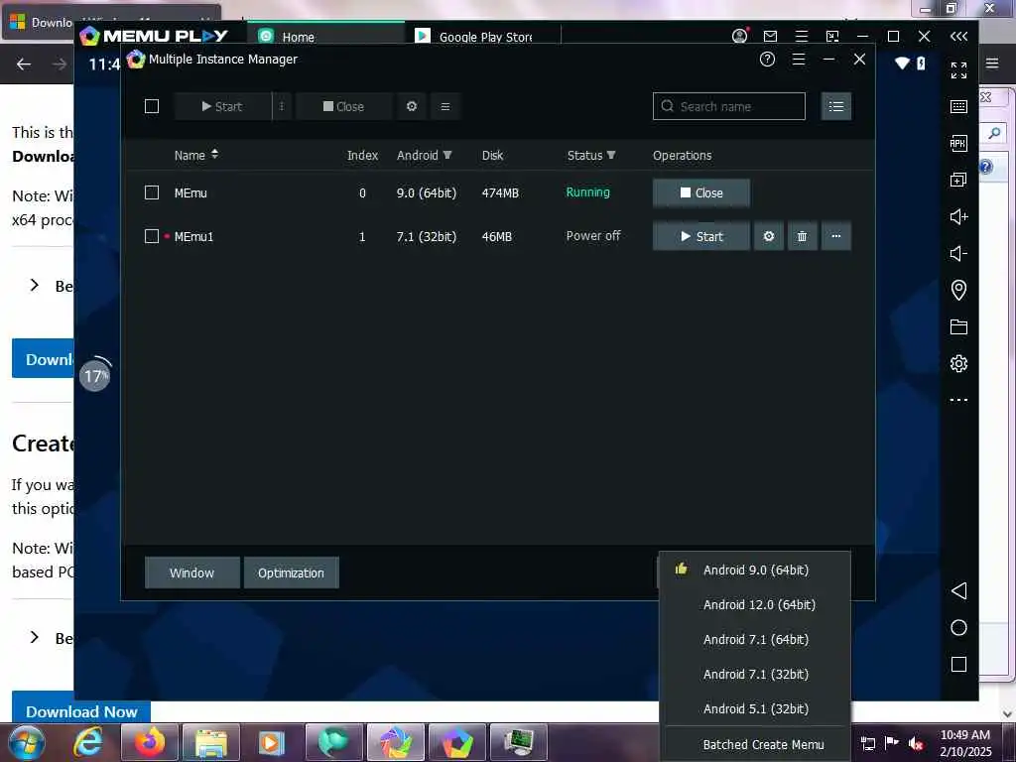
Task: Choose Android 7.1 (32bit) from menu
Action: tap(755, 674)
